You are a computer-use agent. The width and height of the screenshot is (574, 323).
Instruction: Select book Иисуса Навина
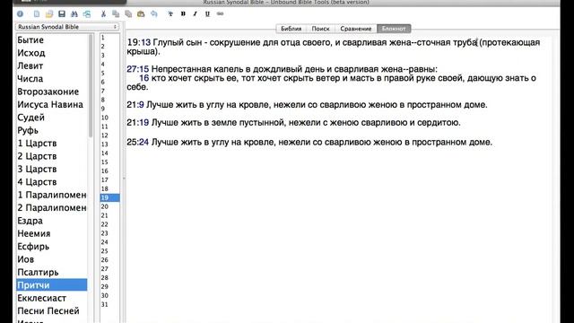pyautogui.click(x=52, y=104)
